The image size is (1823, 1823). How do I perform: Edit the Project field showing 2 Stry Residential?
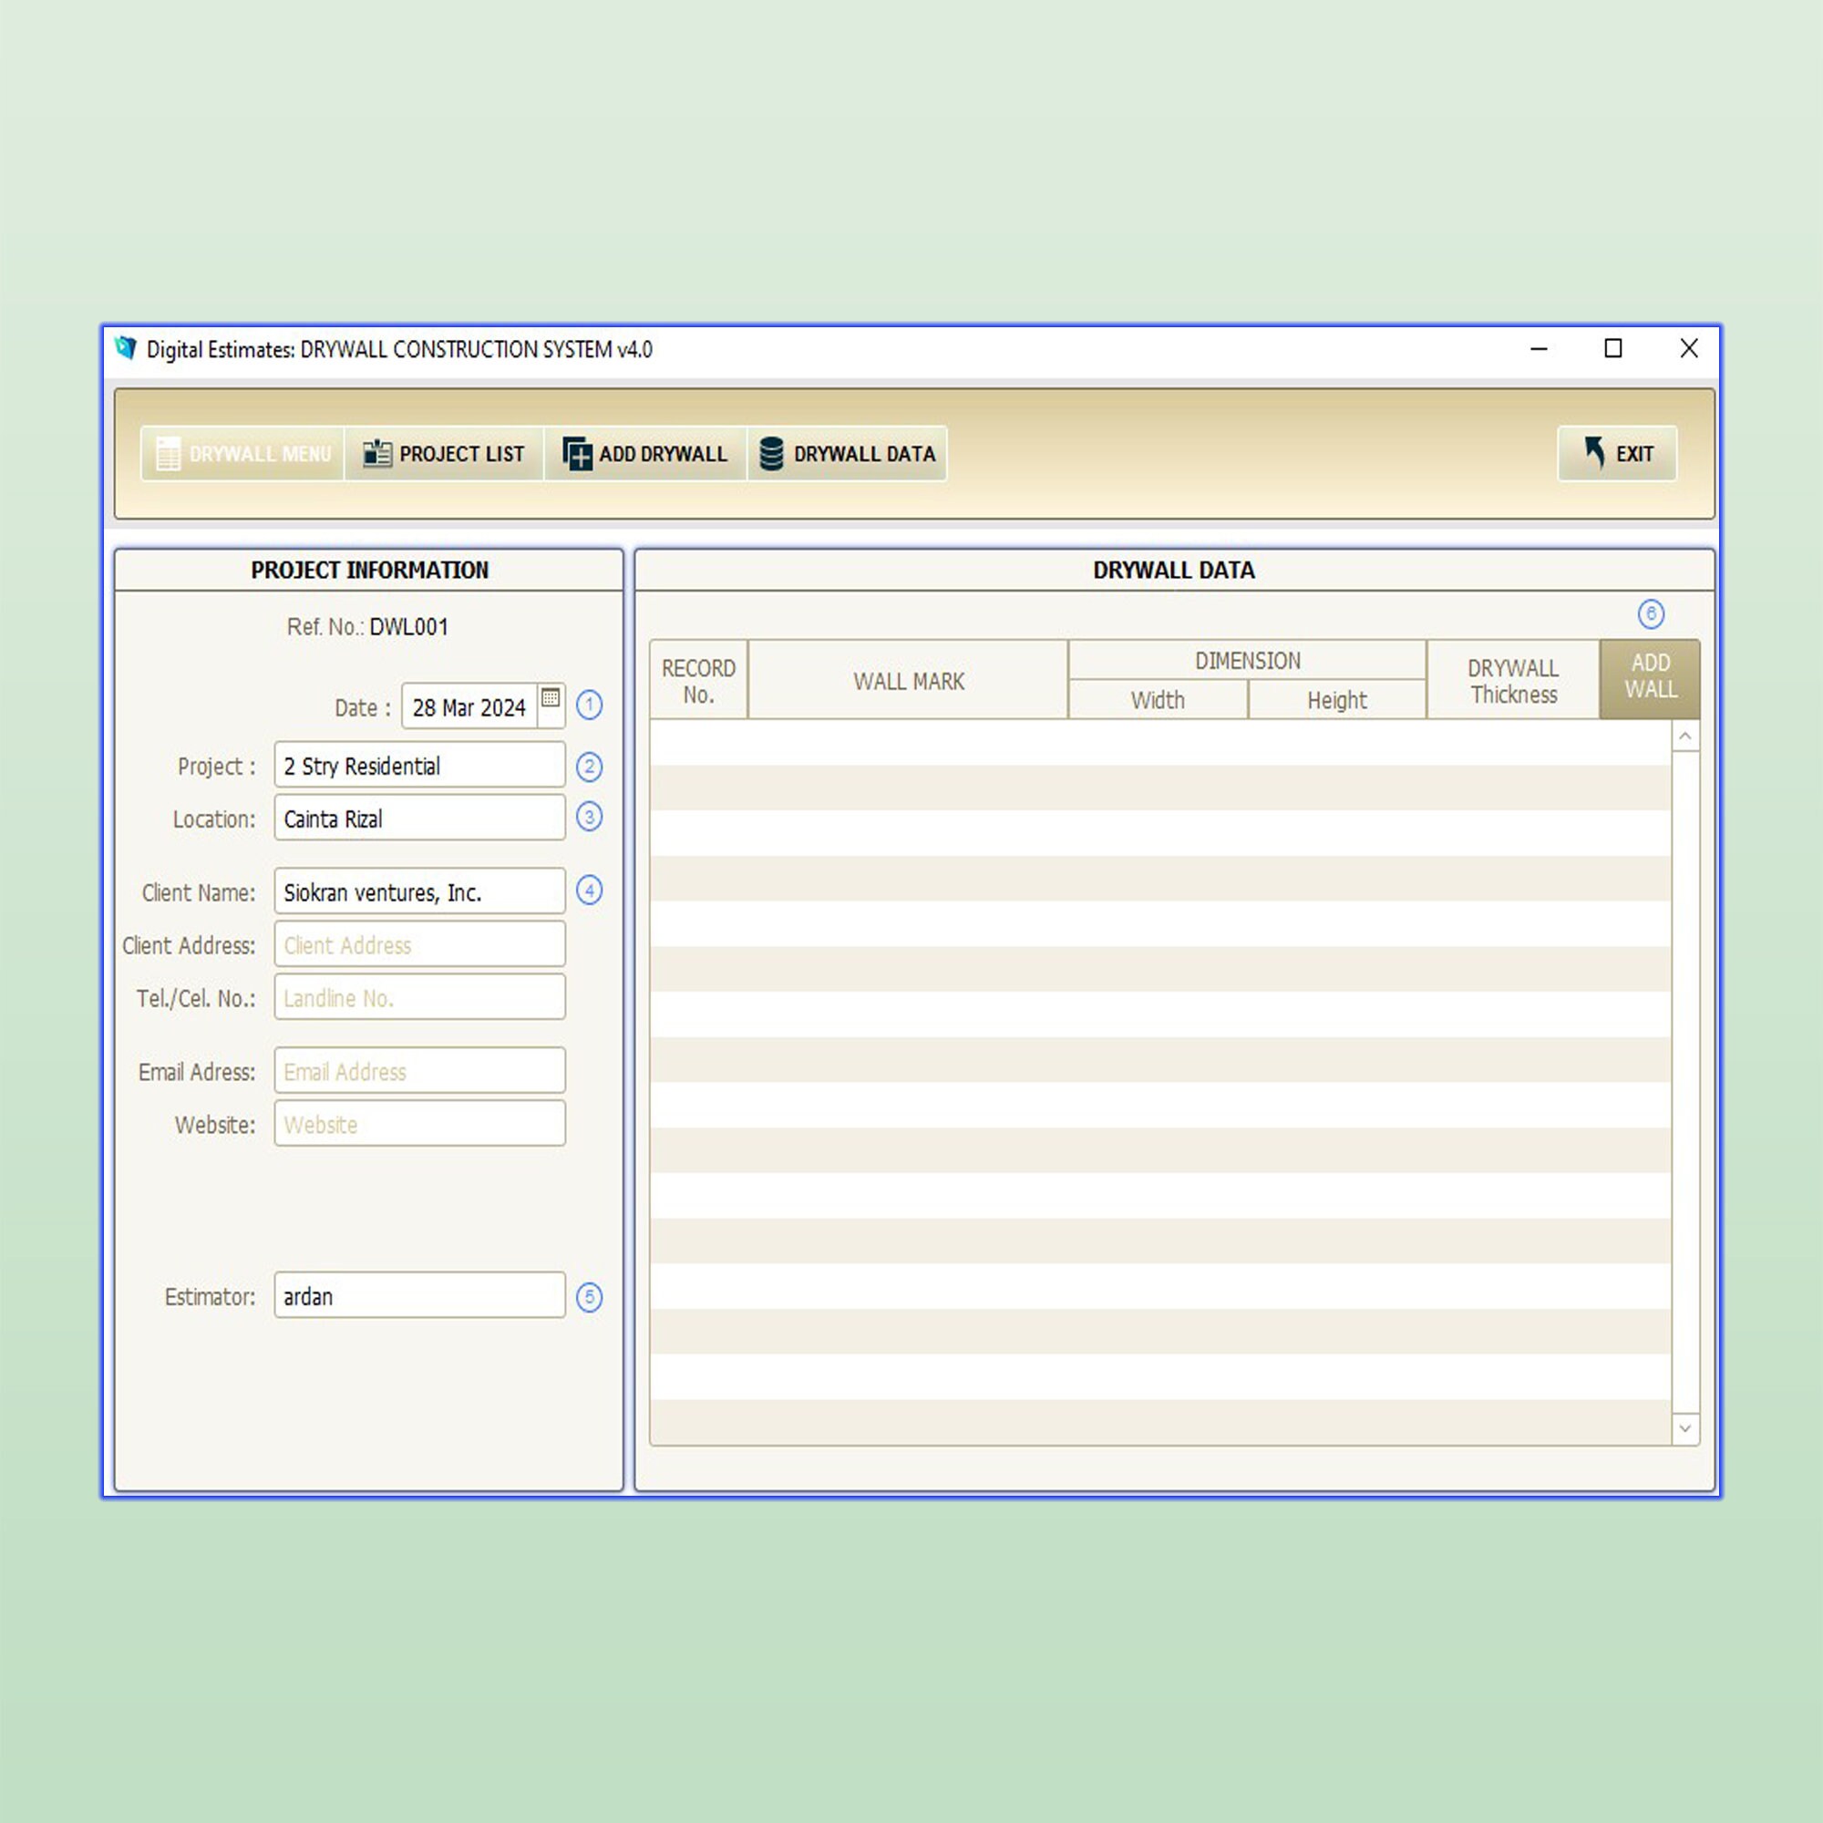tap(418, 766)
